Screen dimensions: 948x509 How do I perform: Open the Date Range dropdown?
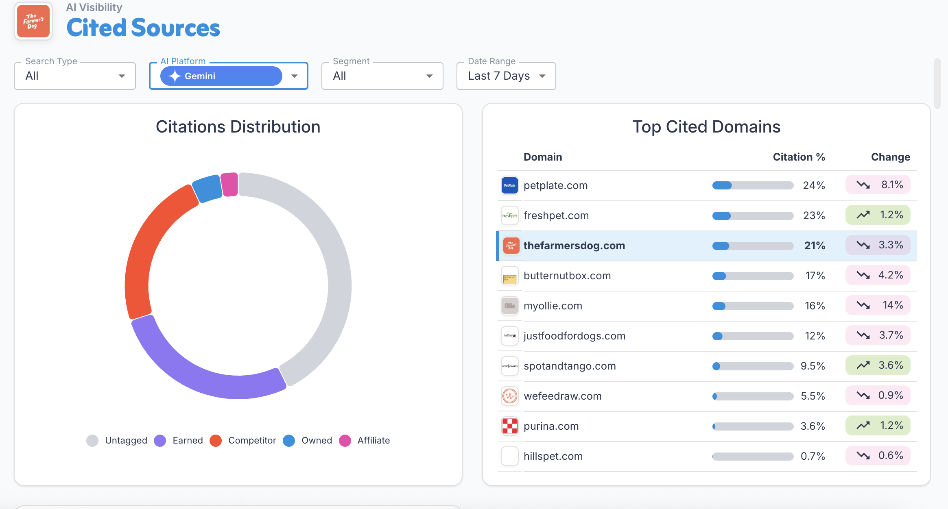[x=506, y=76]
